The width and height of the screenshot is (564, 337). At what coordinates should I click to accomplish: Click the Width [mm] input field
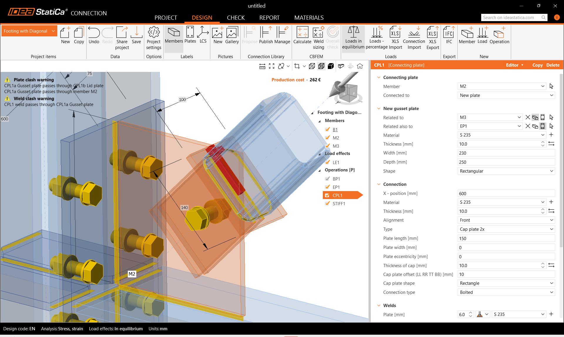click(506, 153)
